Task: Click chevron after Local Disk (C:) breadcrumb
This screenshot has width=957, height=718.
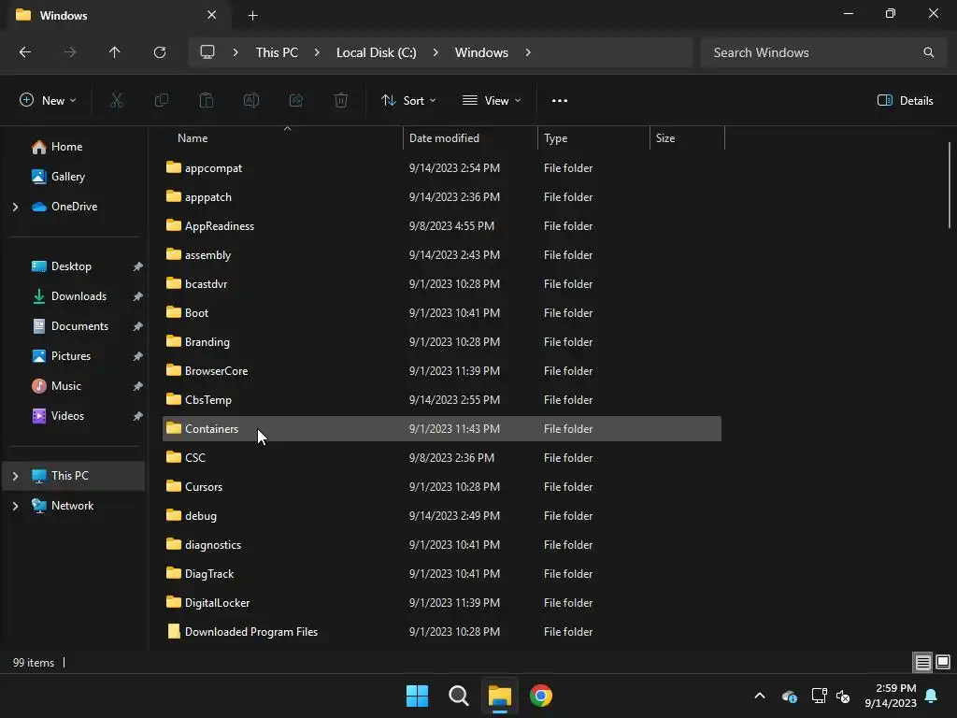Action: point(436,52)
